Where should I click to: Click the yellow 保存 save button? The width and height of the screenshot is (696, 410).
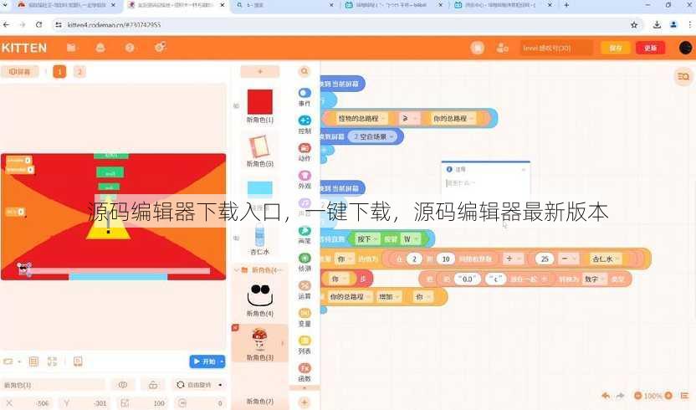tap(615, 48)
